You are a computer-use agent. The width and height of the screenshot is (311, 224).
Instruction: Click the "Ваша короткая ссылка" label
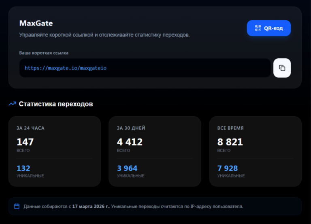click(x=44, y=53)
